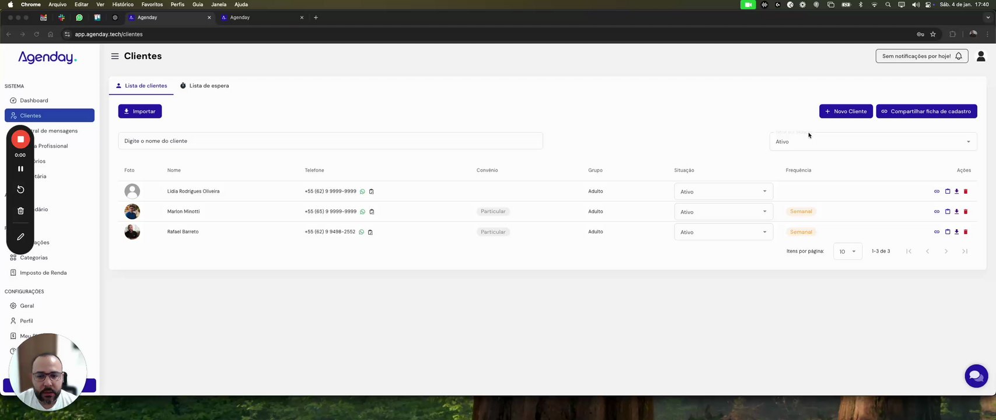Viewport: 996px width, 420px height.
Task: Open a new browser tab
Action: tap(316, 17)
